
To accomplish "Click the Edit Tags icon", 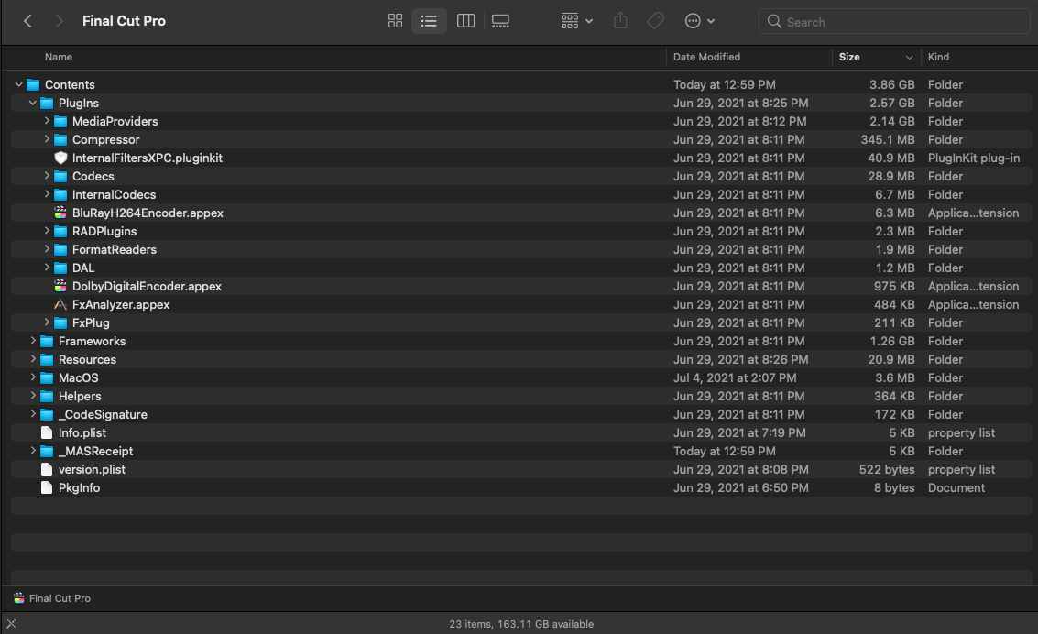I will tap(655, 21).
